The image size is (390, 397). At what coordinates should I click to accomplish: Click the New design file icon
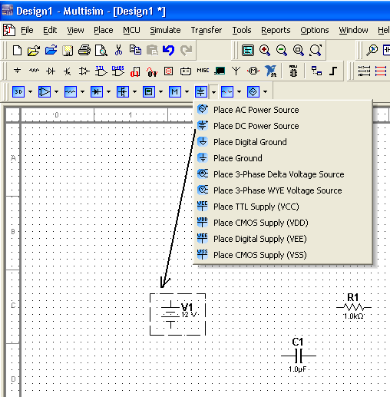coord(17,50)
